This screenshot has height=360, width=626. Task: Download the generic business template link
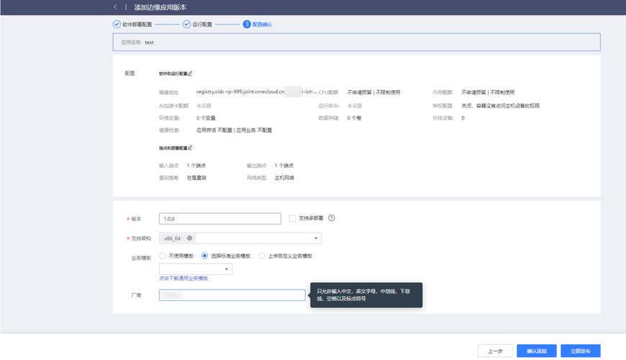point(183,279)
